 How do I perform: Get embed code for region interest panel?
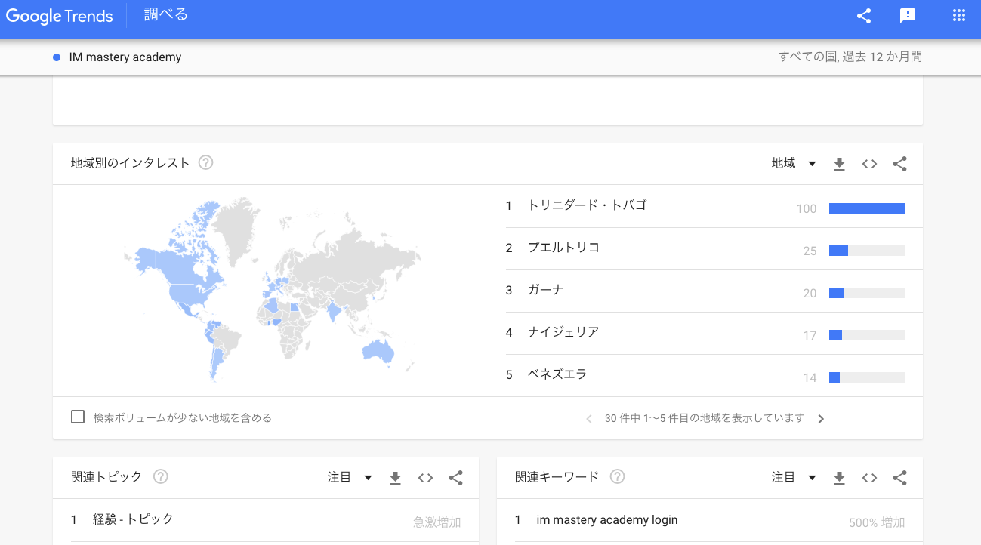[869, 164]
